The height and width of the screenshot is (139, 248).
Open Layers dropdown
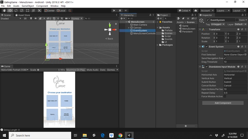(x=223, y=10)
